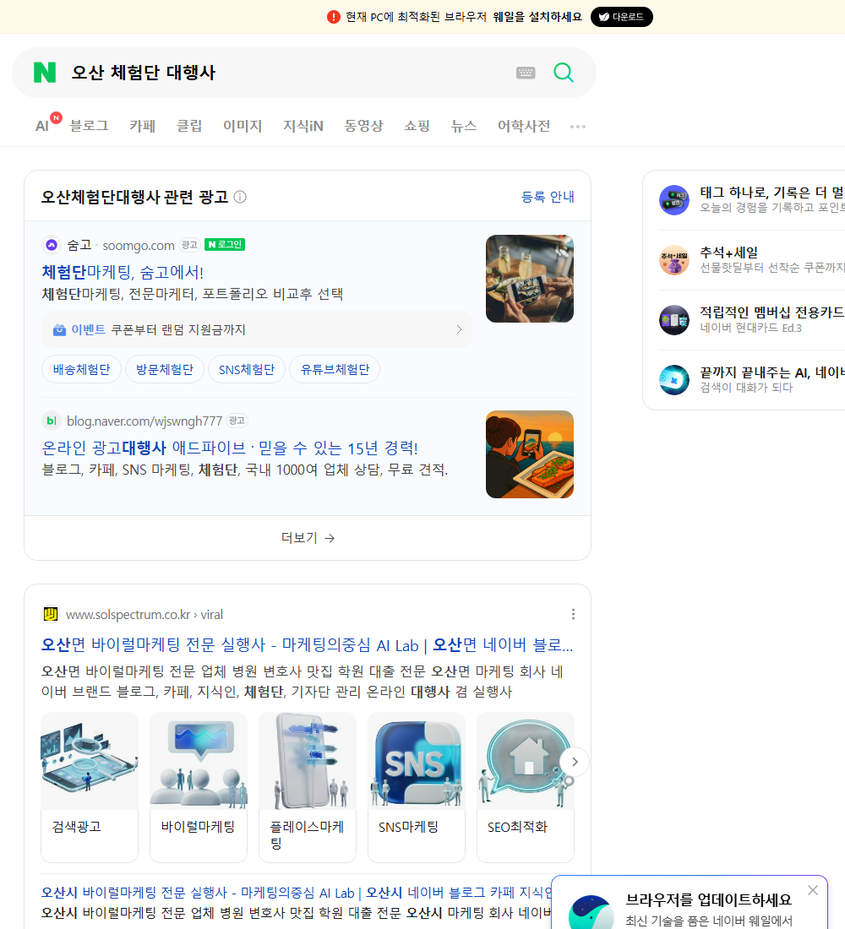Close the browser update popup
The height and width of the screenshot is (929, 845).
coord(812,890)
